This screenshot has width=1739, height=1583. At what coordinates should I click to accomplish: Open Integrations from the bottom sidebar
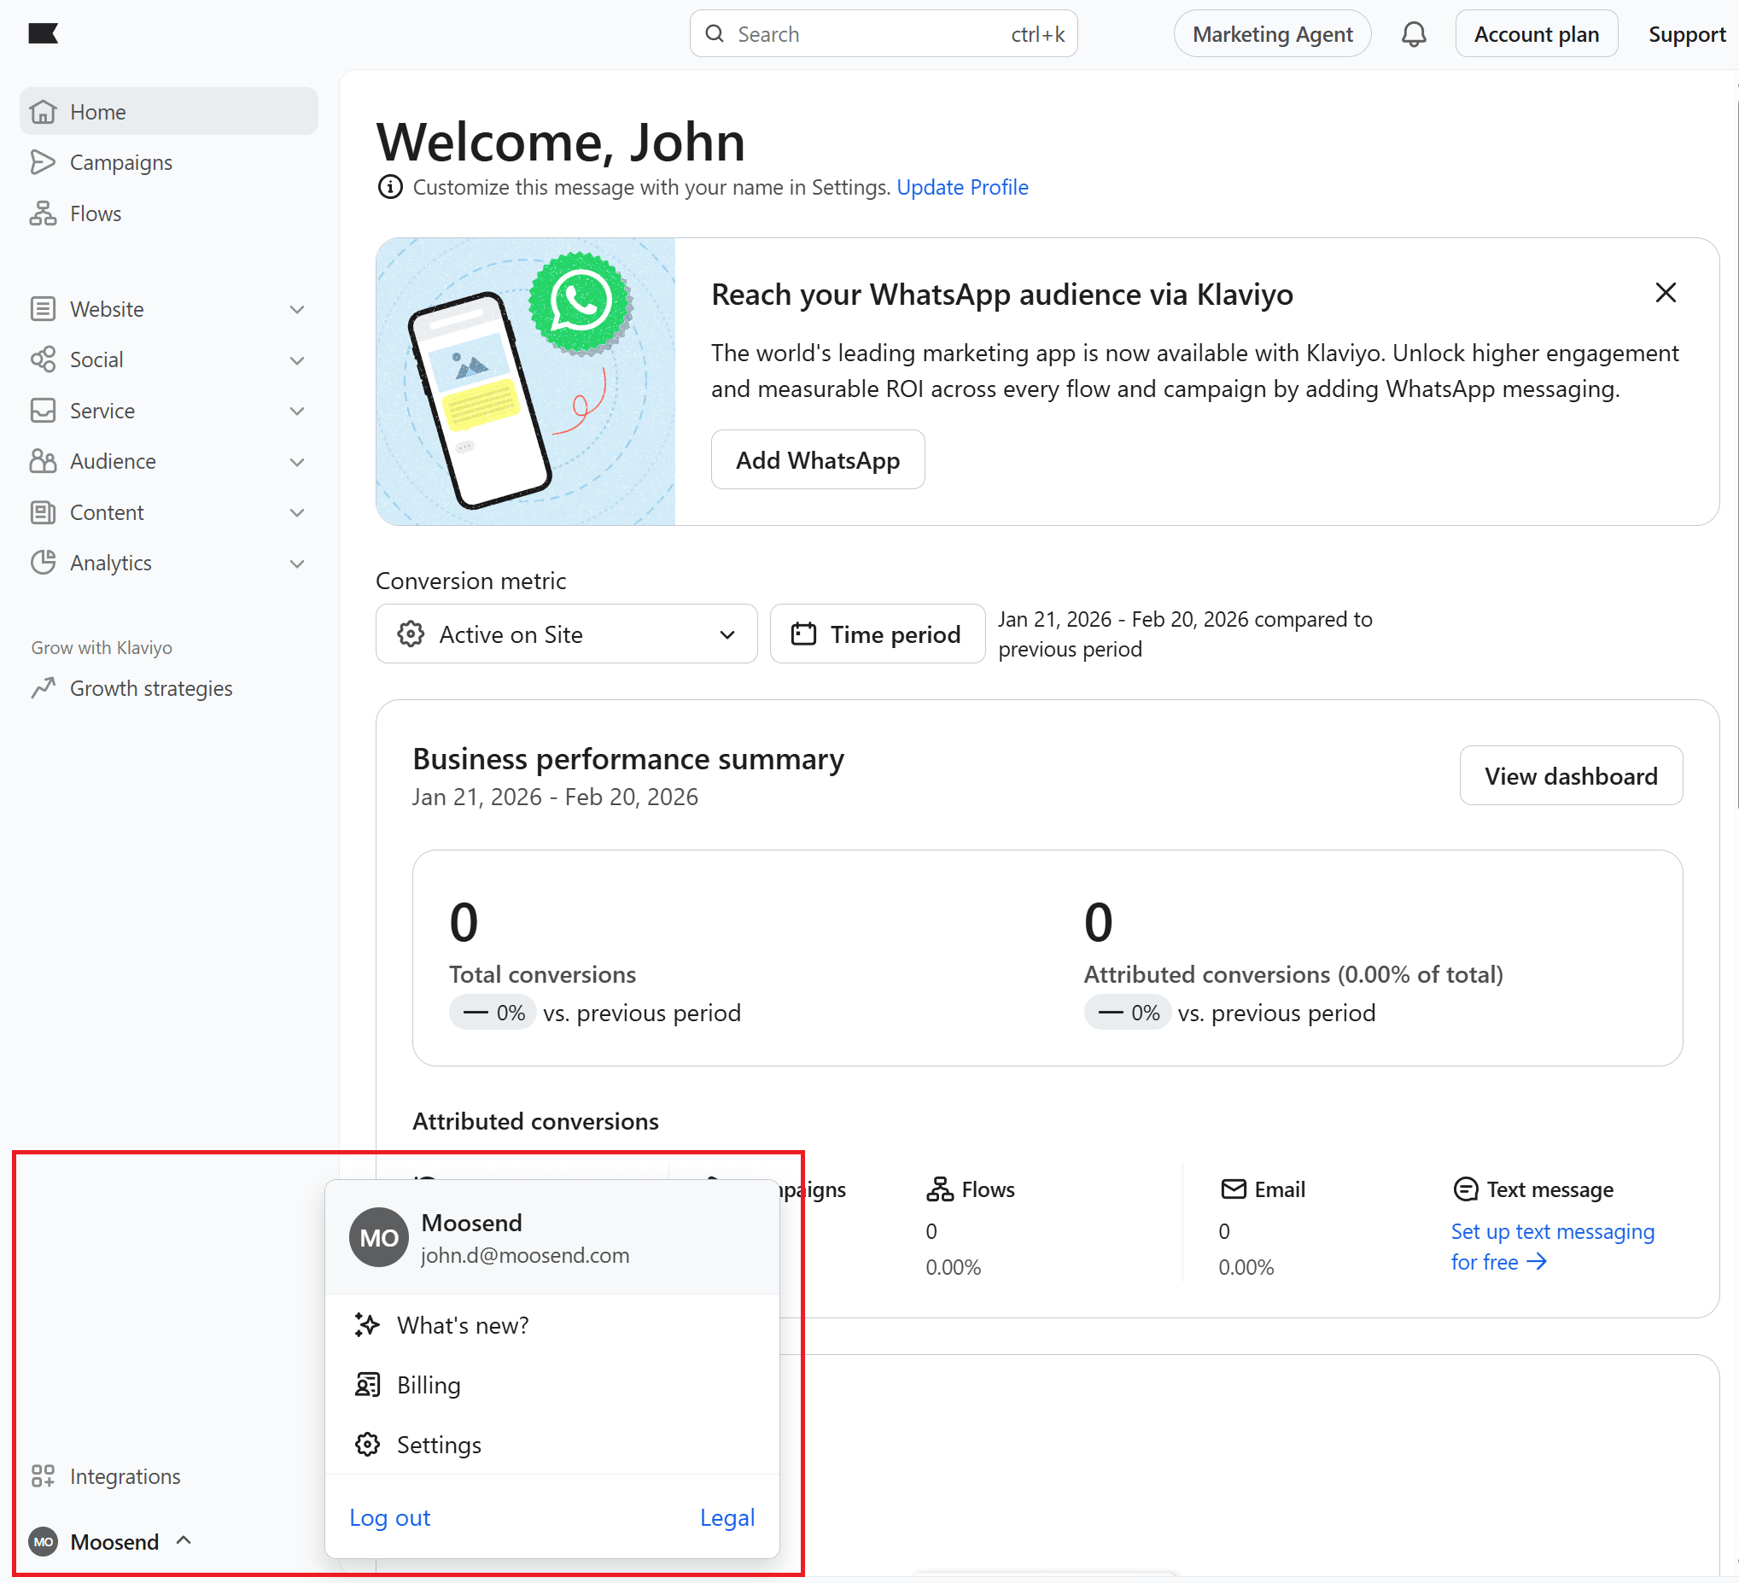pos(125,1476)
